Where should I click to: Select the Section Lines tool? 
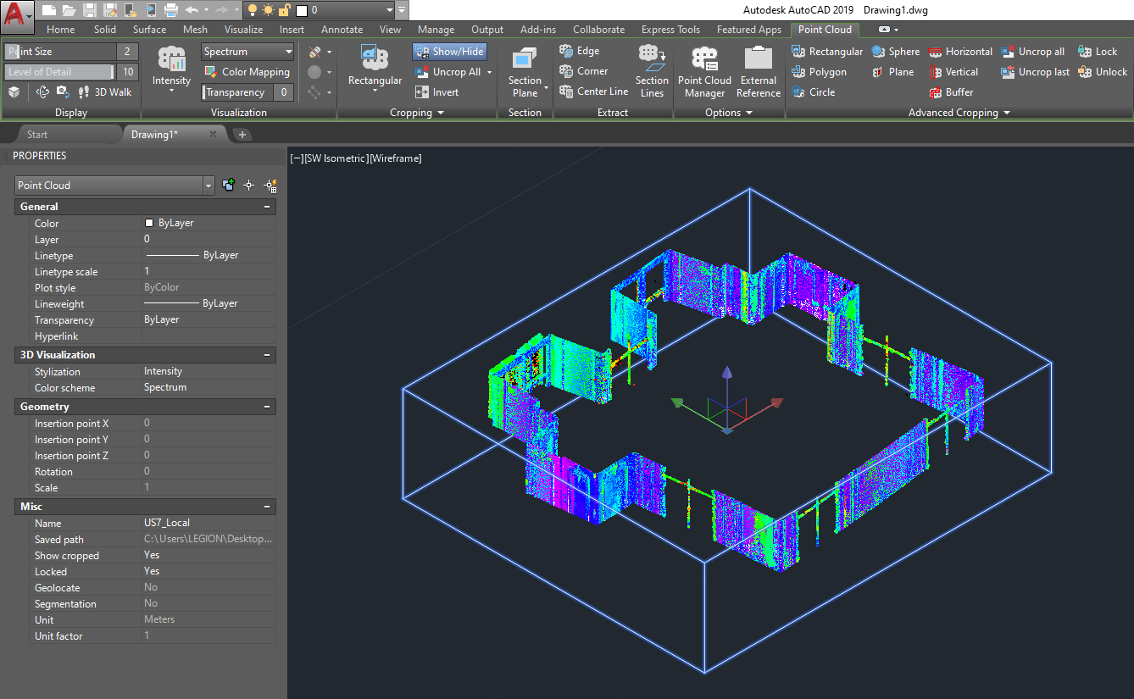[x=652, y=72]
